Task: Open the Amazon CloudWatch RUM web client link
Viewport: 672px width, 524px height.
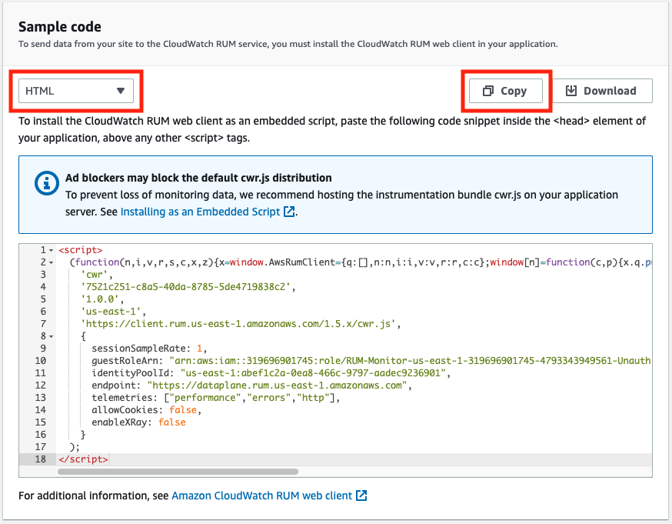Action: [269, 496]
